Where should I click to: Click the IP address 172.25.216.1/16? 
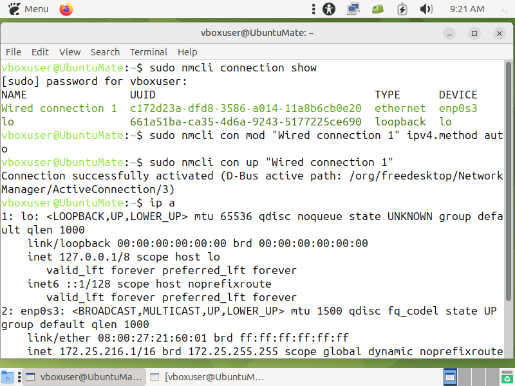tap(108, 351)
